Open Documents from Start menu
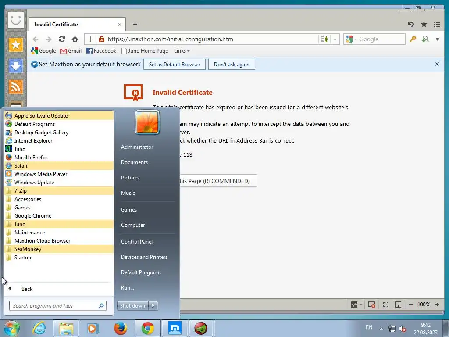Viewport: 449px width, 337px height. tap(134, 162)
